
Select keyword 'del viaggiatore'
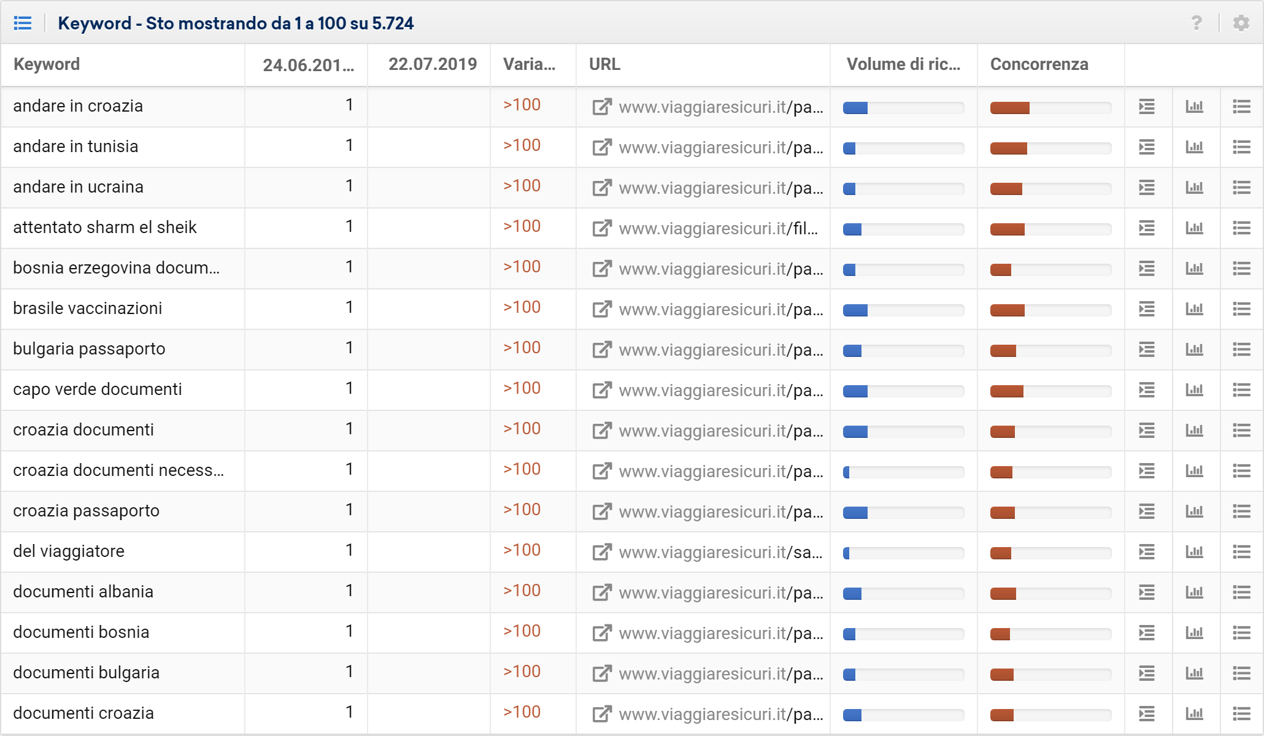coord(69,551)
